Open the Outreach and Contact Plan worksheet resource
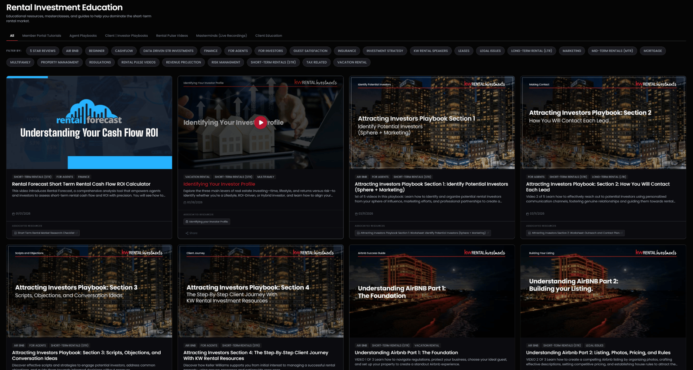Screen dimensions: 693x370 pyautogui.click(x=575, y=233)
